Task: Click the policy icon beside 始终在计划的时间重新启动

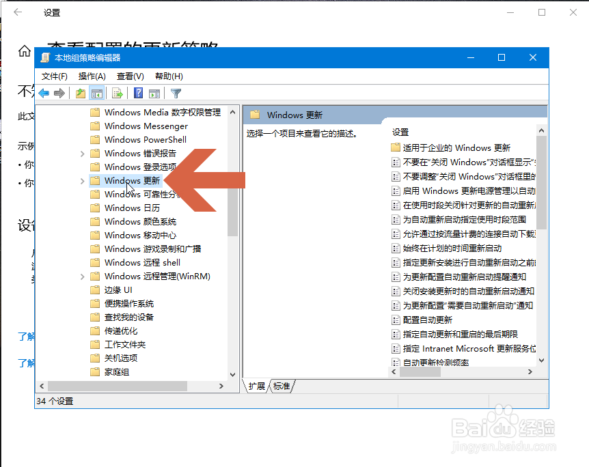Action: [x=396, y=248]
